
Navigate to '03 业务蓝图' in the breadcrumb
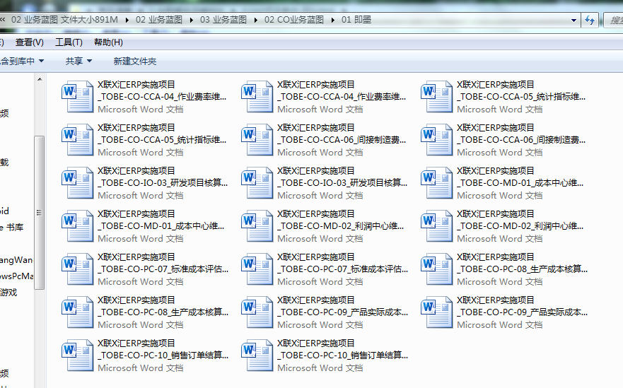click(x=223, y=20)
